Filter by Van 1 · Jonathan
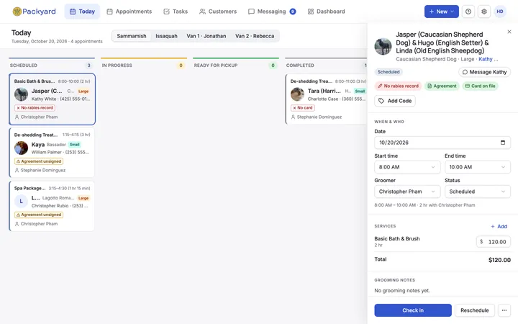The image size is (518, 324). [206, 36]
